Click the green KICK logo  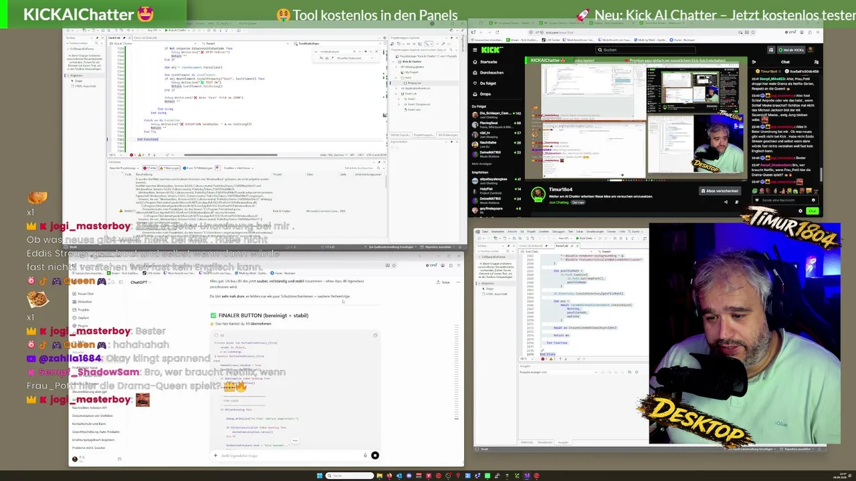[x=492, y=49]
